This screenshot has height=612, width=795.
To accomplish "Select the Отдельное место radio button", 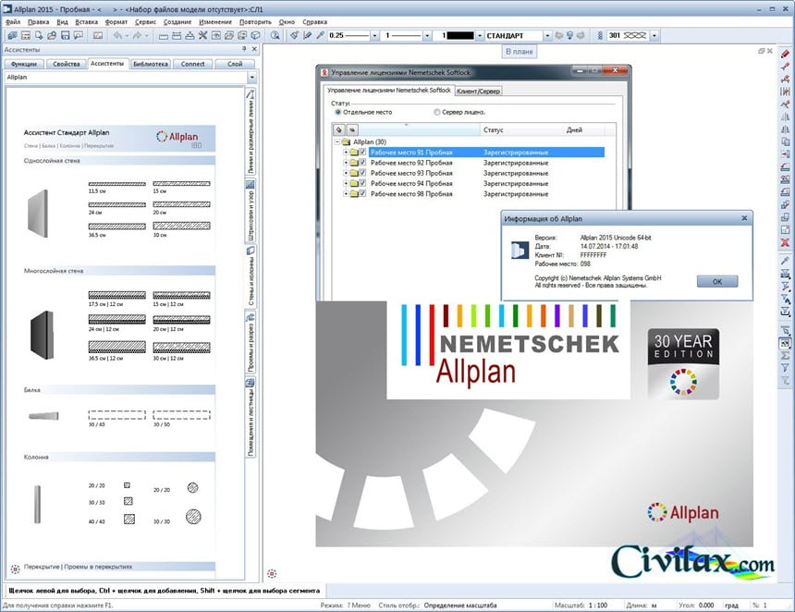I will pos(338,112).
